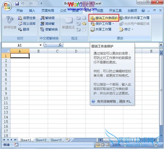Image resolution: width=164 pixels, height=149 pixels.
Task: Redo the last undone action
Action: 31,4
